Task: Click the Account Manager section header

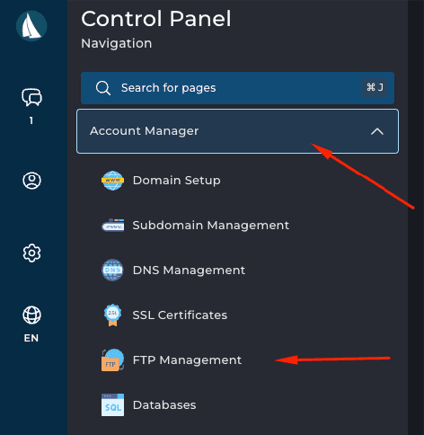Action: pyautogui.click(x=237, y=131)
